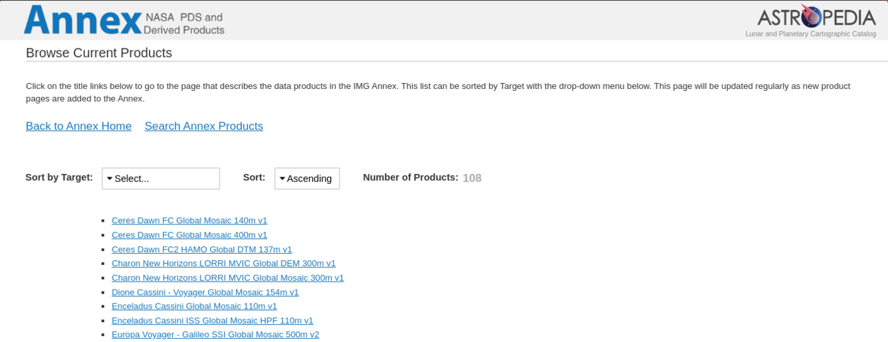Open Europa Voyager - Galileo SSI Global Mosaic

(215, 335)
